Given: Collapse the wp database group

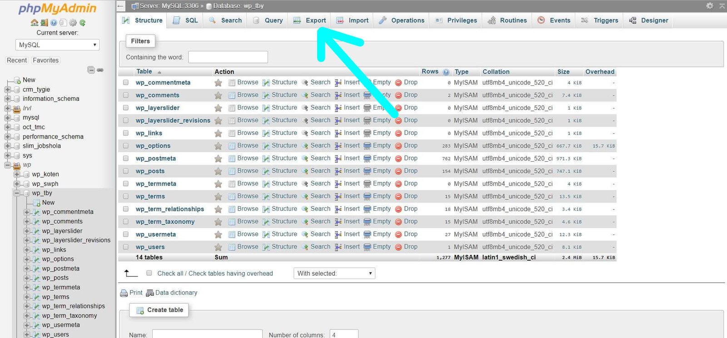Looking at the screenshot, I should (7, 165).
